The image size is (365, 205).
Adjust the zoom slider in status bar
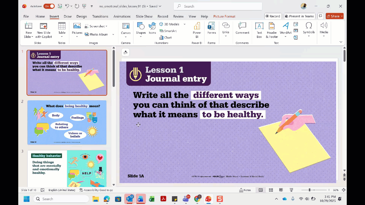pyautogui.click(x=310, y=190)
